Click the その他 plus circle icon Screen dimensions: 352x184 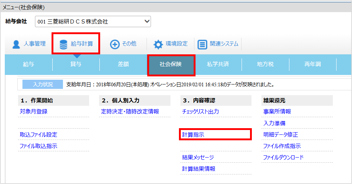115,44
